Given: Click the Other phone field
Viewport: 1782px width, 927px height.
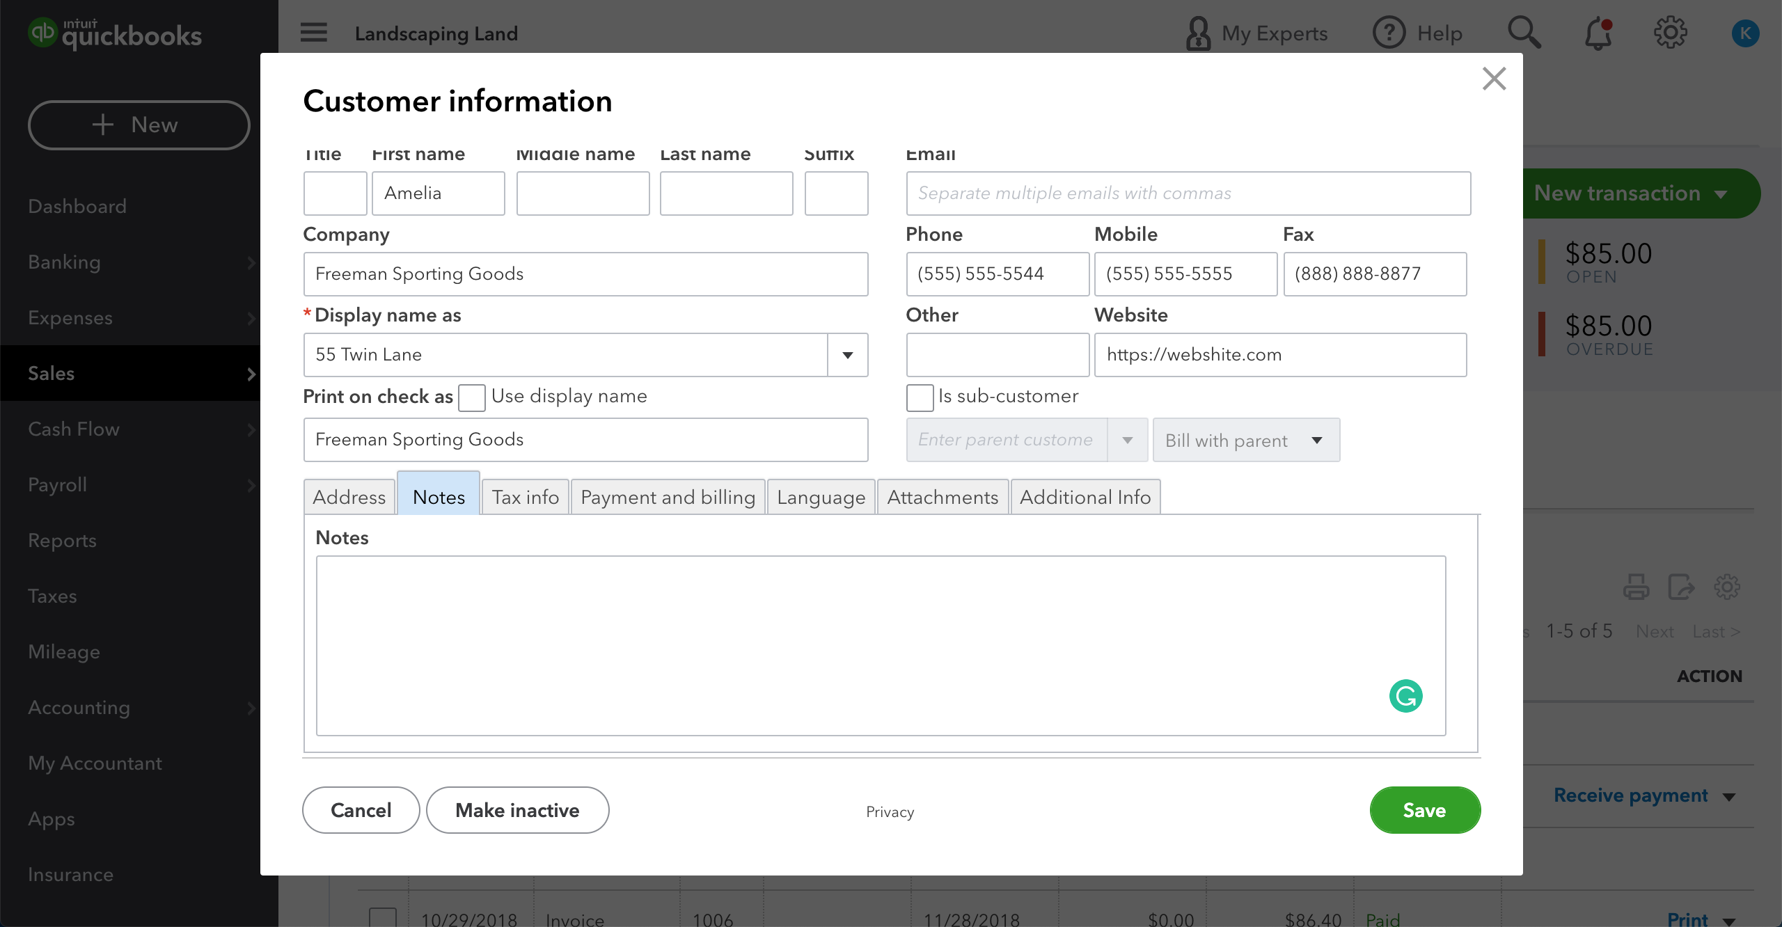Looking at the screenshot, I should coord(998,355).
